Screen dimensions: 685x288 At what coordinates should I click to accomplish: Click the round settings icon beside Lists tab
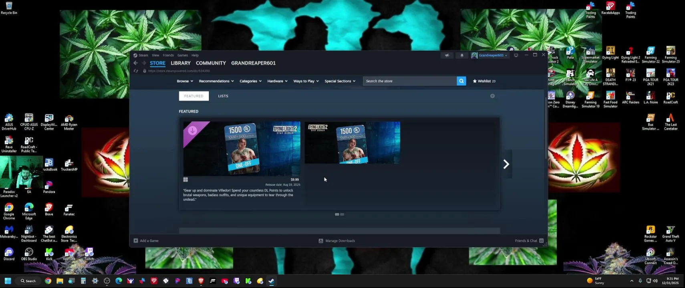pos(493,96)
